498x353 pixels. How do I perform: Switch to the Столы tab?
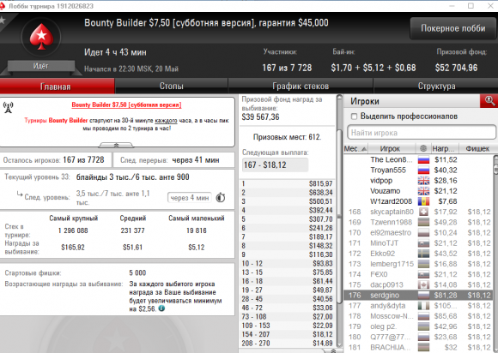172,87
